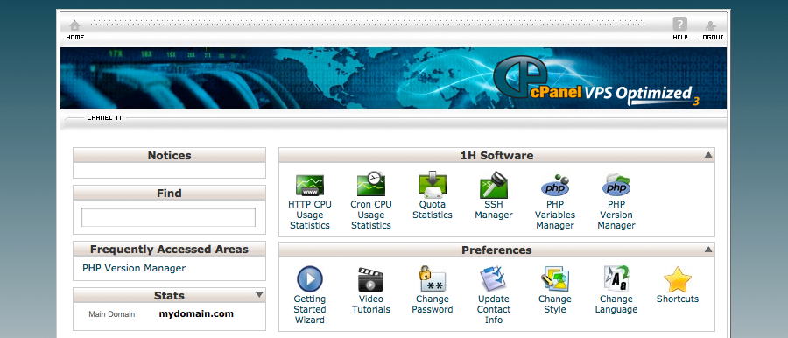Click the HTTP CPU Usage Statistics label
This screenshot has width=788, height=338.
tap(310, 215)
